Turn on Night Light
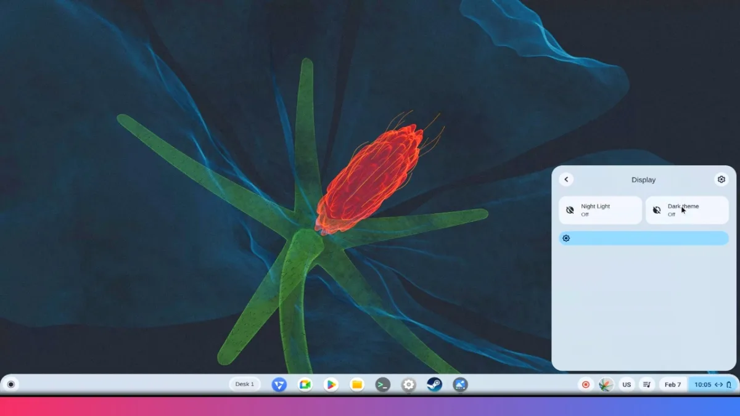740x416 pixels. click(600, 210)
